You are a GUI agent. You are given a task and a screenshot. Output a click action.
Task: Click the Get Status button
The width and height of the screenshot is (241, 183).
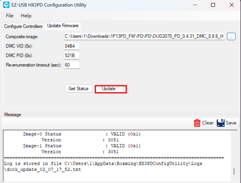pos(79,88)
